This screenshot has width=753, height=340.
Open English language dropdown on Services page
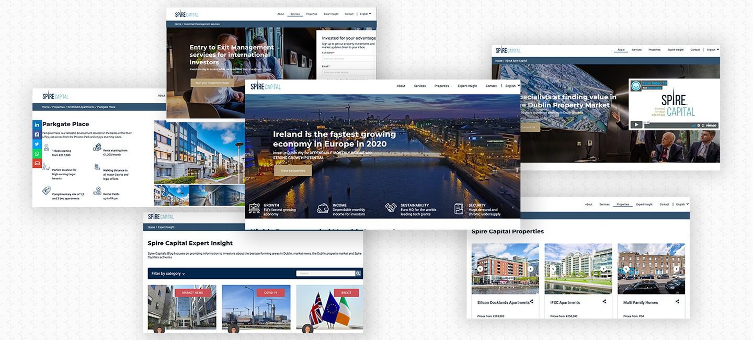click(x=364, y=14)
